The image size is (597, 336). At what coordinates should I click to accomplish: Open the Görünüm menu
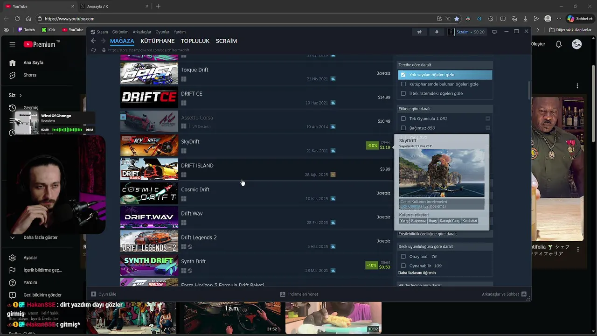[120, 32]
